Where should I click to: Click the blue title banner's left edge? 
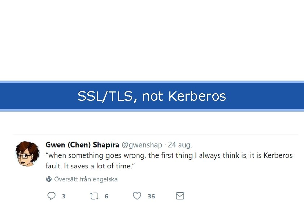click(x=3, y=96)
